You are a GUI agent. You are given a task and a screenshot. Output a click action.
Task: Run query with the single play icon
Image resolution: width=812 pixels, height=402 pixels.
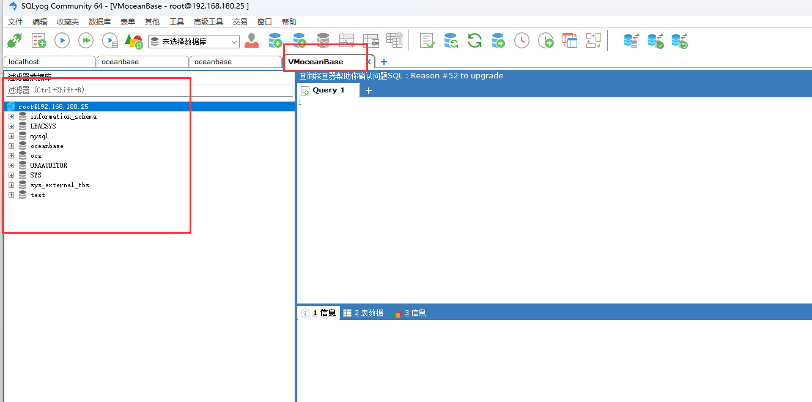point(62,41)
